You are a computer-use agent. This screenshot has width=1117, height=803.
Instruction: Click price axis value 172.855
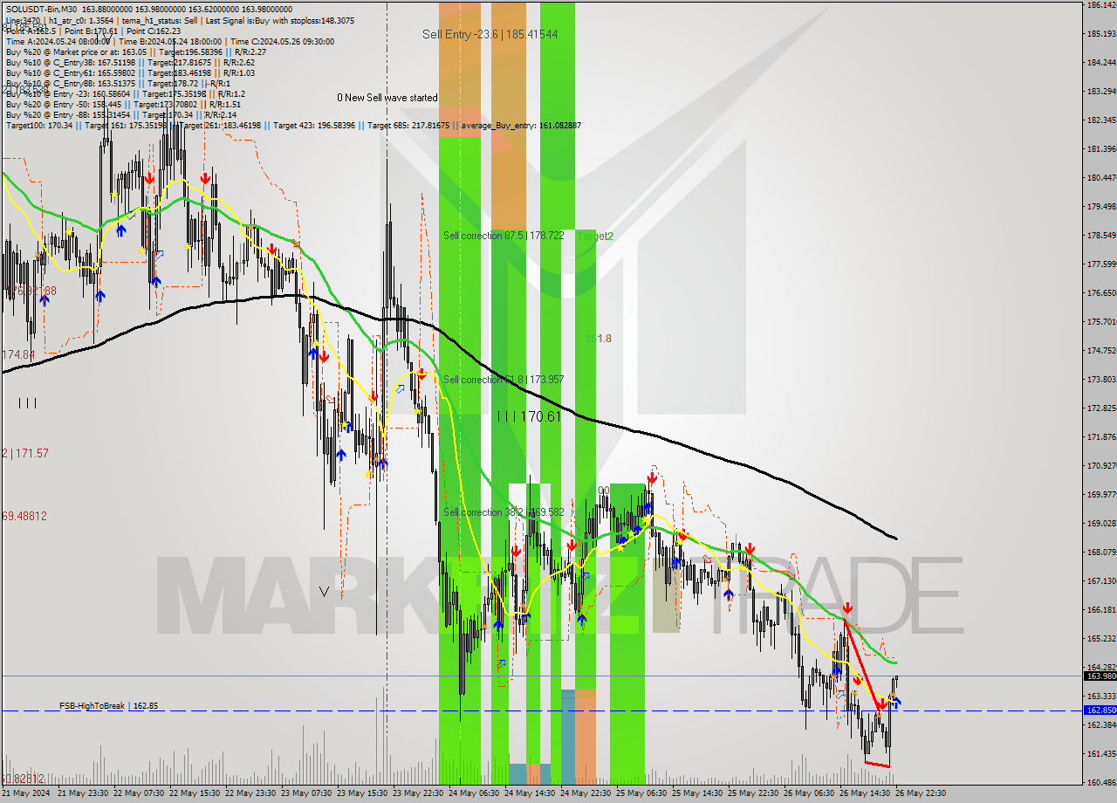(x=1101, y=408)
